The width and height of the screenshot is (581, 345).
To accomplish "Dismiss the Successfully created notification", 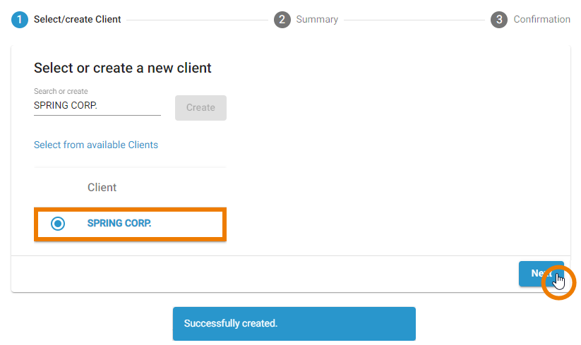I will pos(294,324).
